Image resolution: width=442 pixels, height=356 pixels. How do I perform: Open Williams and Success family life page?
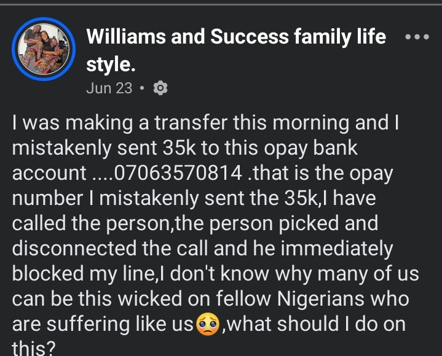[x=236, y=37]
